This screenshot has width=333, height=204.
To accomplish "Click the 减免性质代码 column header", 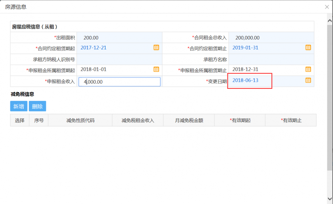I will [80, 120].
